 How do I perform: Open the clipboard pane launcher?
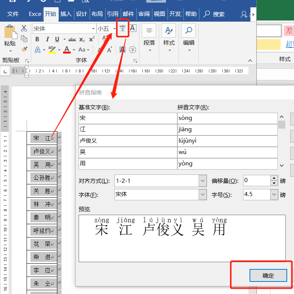pyautogui.click(x=27, y=61)
